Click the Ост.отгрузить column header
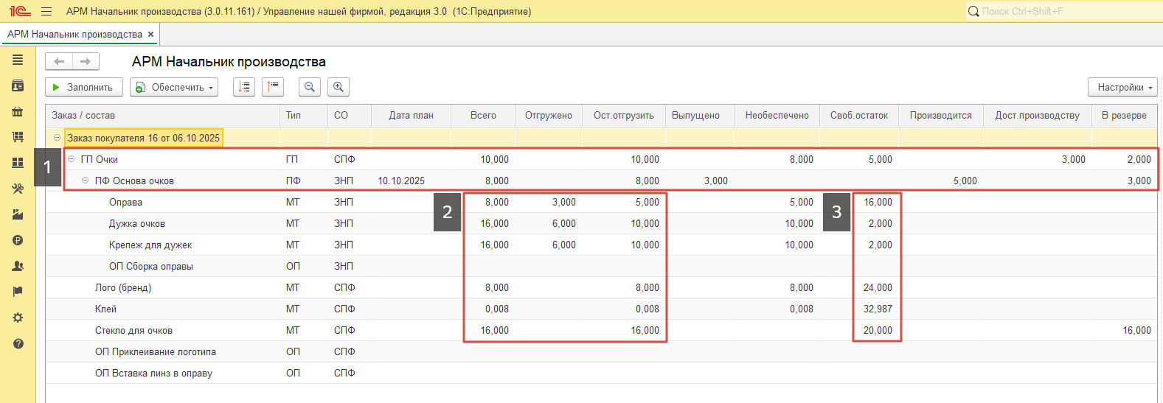1163x403 pixels. coord(624,115)
